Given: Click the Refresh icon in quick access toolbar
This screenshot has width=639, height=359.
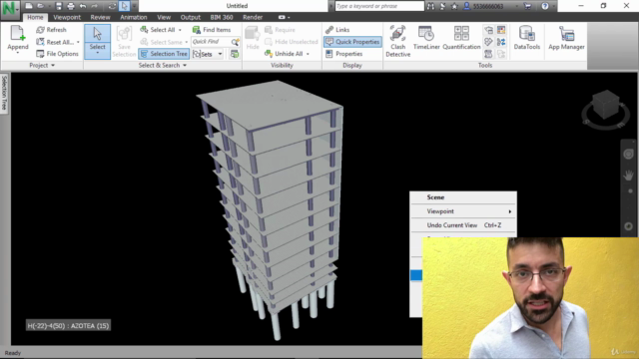Looking at the screenshot, I should (x=112, y=6).
